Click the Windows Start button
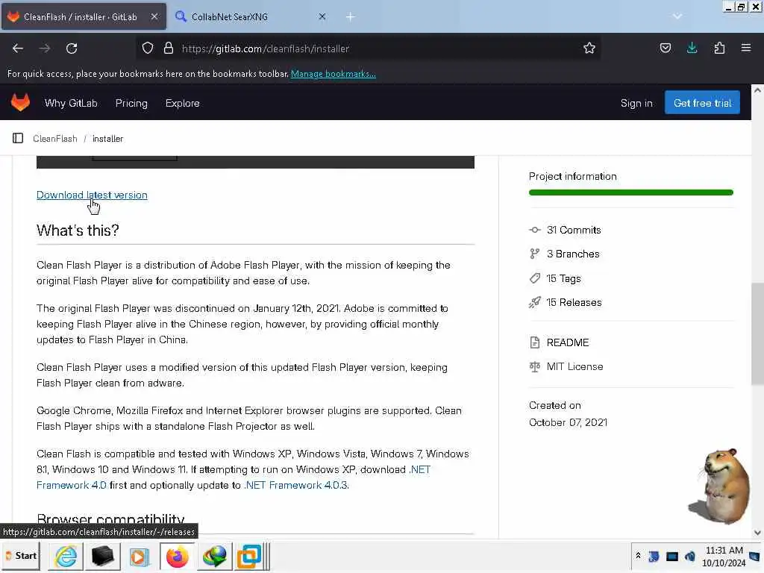Screen dimensions: 764x573 pyautogui.click(x=22, y=556)
